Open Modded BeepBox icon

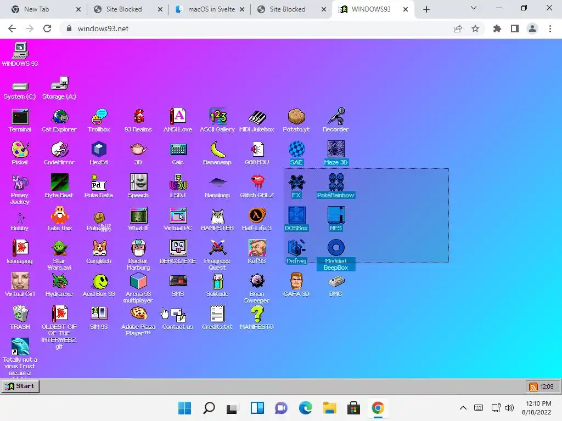[x=336, y=255]
